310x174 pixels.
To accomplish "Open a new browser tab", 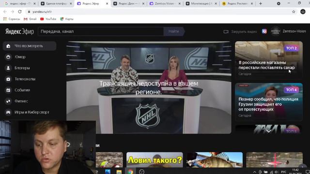I will [261, 3].
